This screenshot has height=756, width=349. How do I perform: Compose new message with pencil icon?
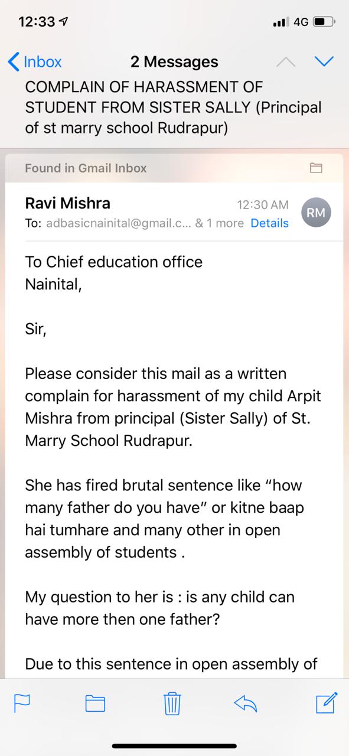pyautogui.click(x=326, y=702)
